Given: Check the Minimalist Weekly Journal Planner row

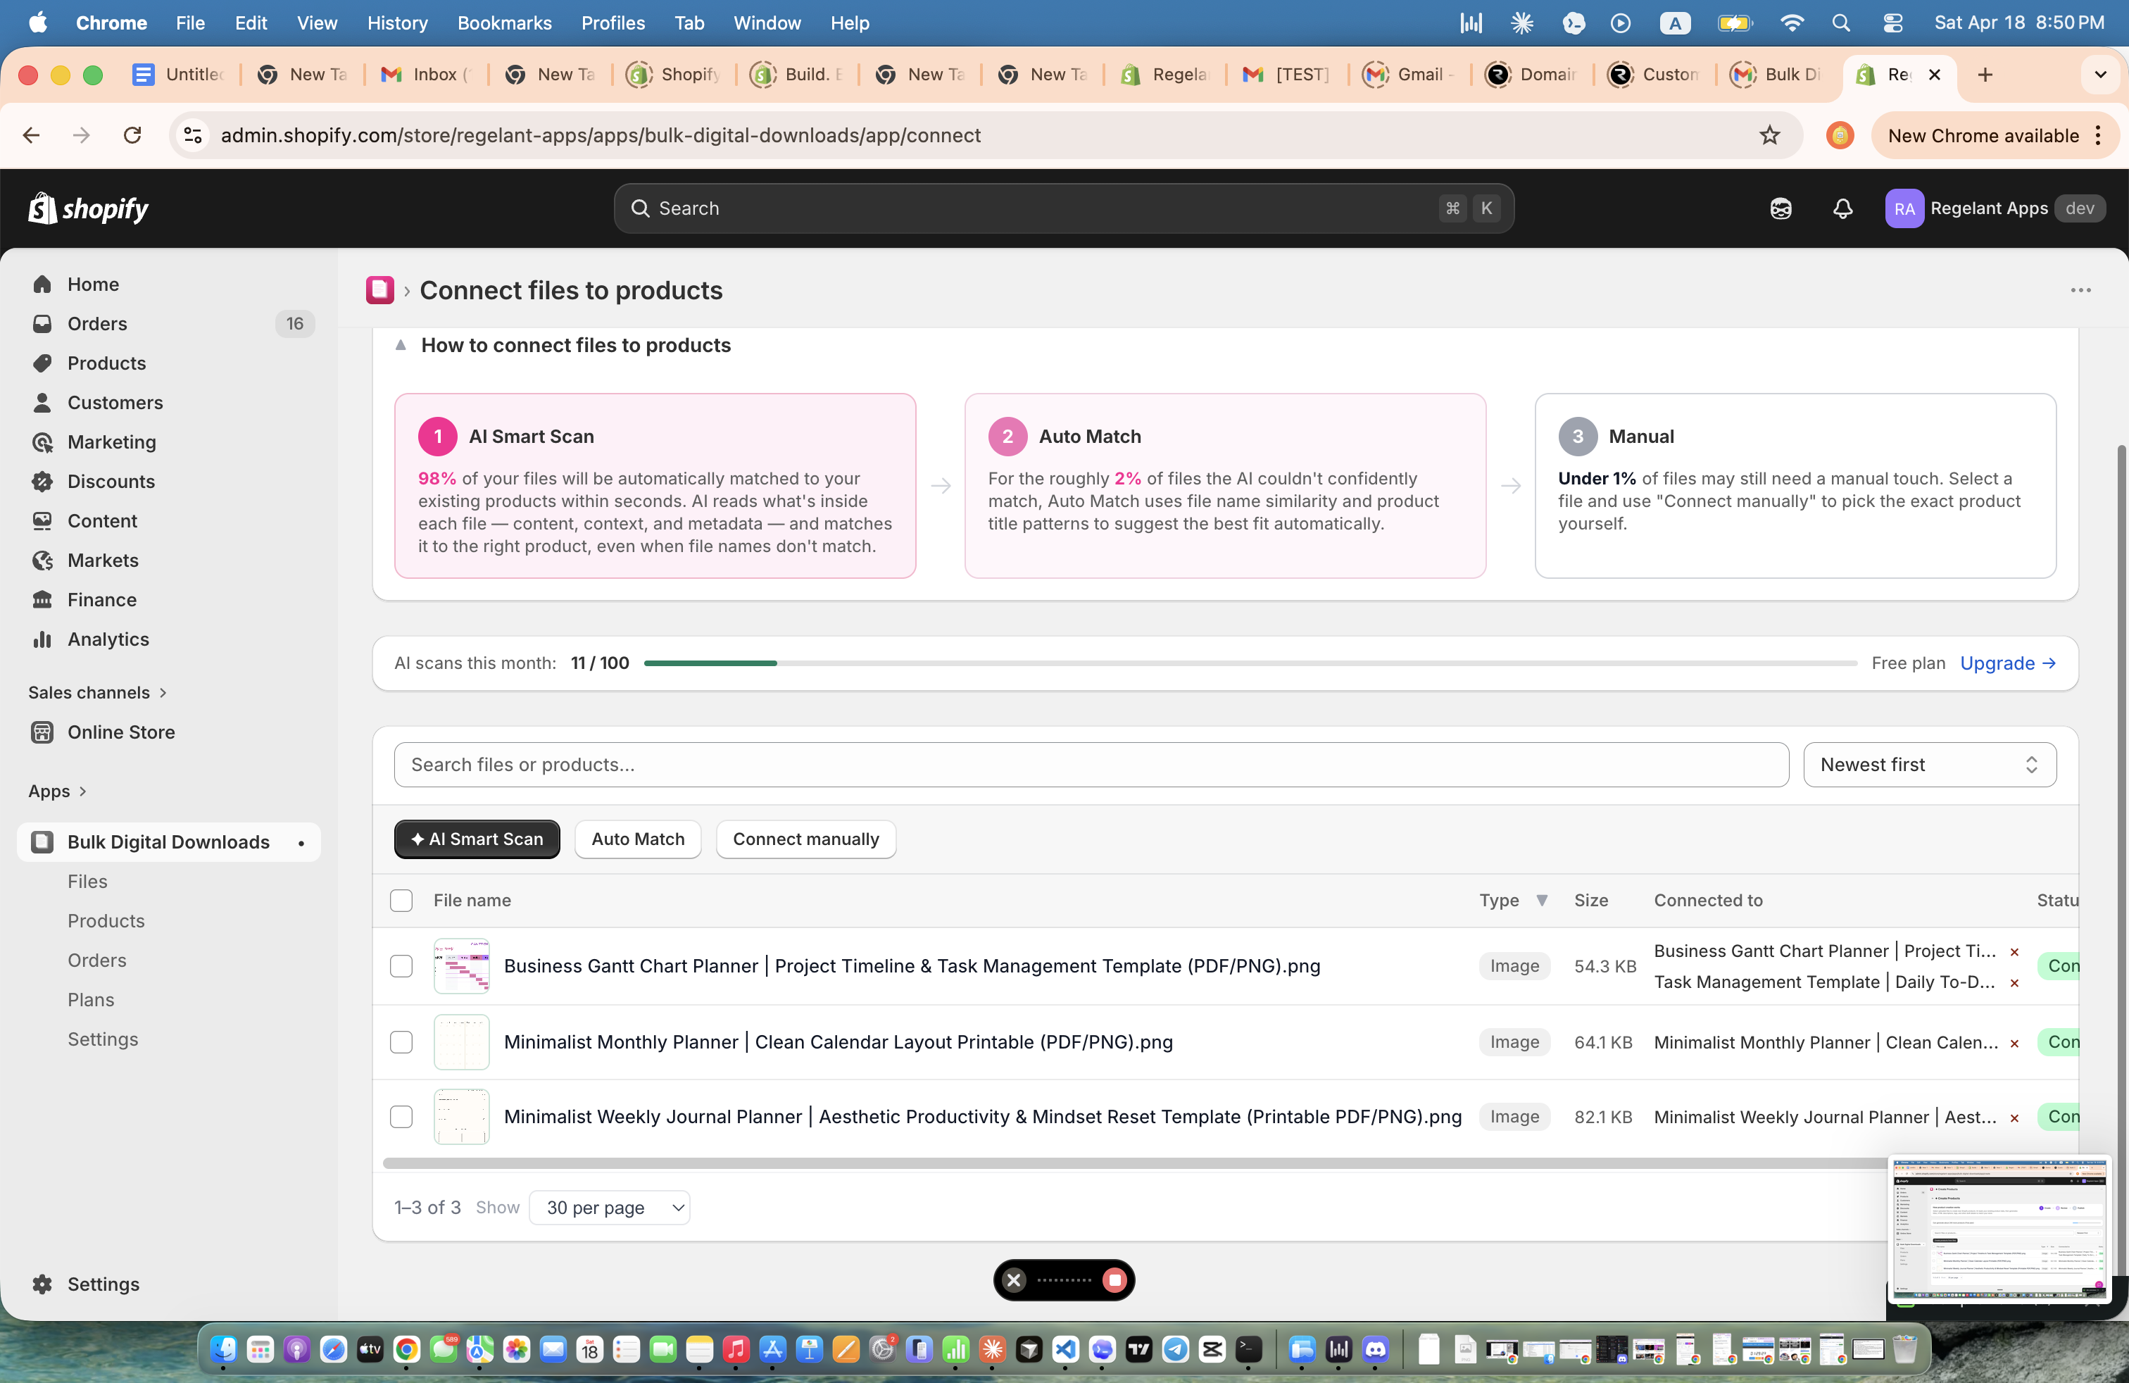Looking at the screenshot, I should [x=401, y=1118].
